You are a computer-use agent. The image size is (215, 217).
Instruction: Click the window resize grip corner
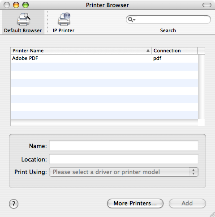(212, 214)
